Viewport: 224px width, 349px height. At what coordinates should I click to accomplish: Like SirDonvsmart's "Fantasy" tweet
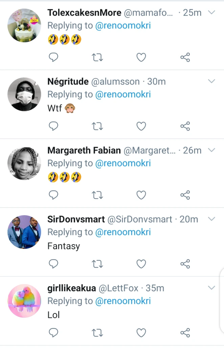(141, 264)
